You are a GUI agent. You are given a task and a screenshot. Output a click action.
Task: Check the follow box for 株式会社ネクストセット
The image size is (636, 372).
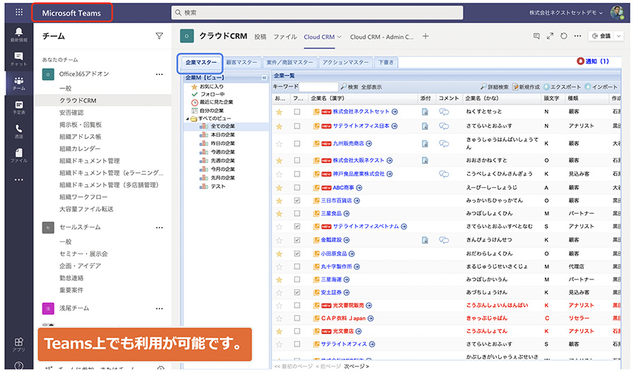point(297,112)
